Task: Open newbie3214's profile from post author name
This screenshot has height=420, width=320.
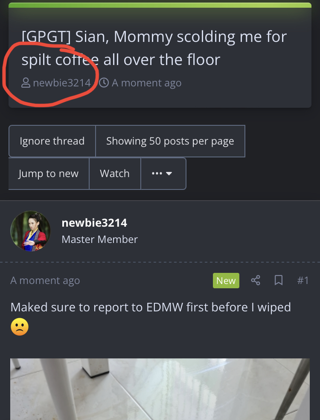Action: (x=94, y=223)
